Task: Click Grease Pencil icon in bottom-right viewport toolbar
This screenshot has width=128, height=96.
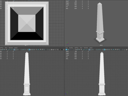Action: coord(87,50)
